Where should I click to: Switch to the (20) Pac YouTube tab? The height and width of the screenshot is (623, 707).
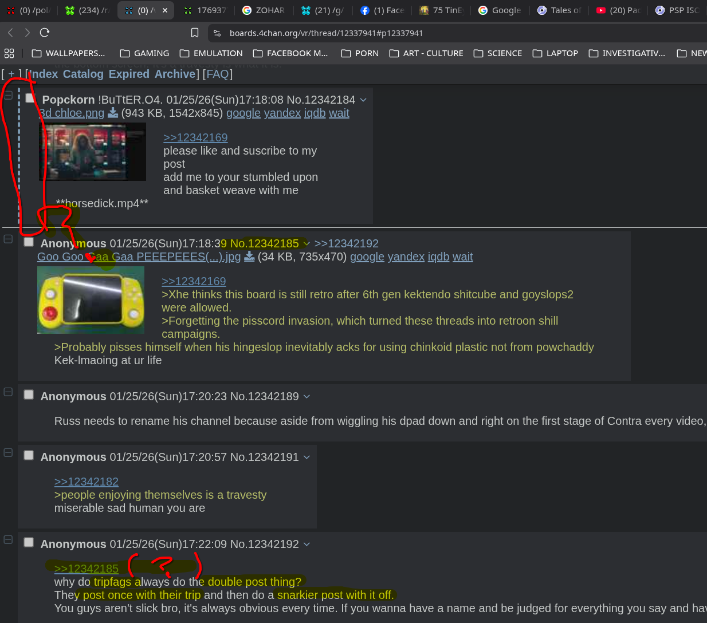(618, 10)
